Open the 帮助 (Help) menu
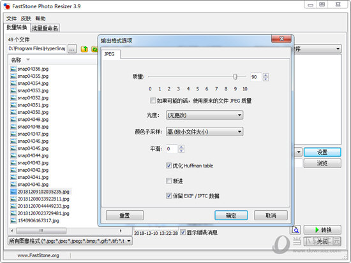 point(40,18)
